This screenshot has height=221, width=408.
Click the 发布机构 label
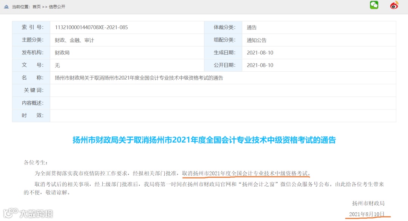coord(32,52)
